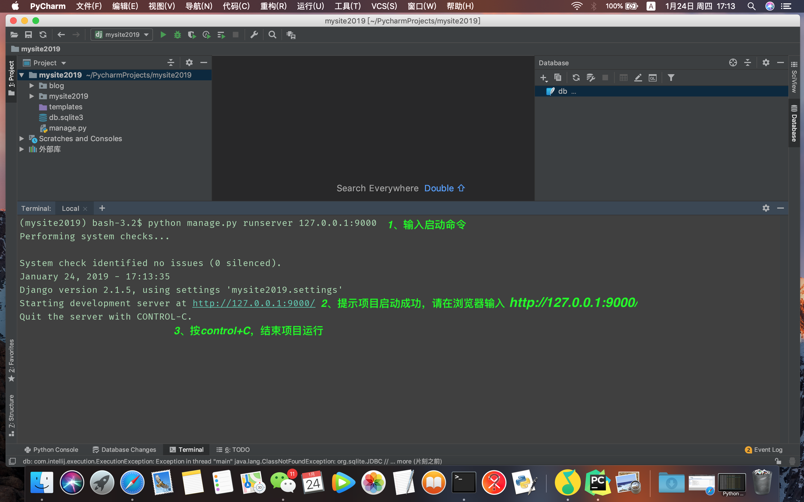Open WeChat from the Dock
This screenshot has width=804, height=502.
283,482
